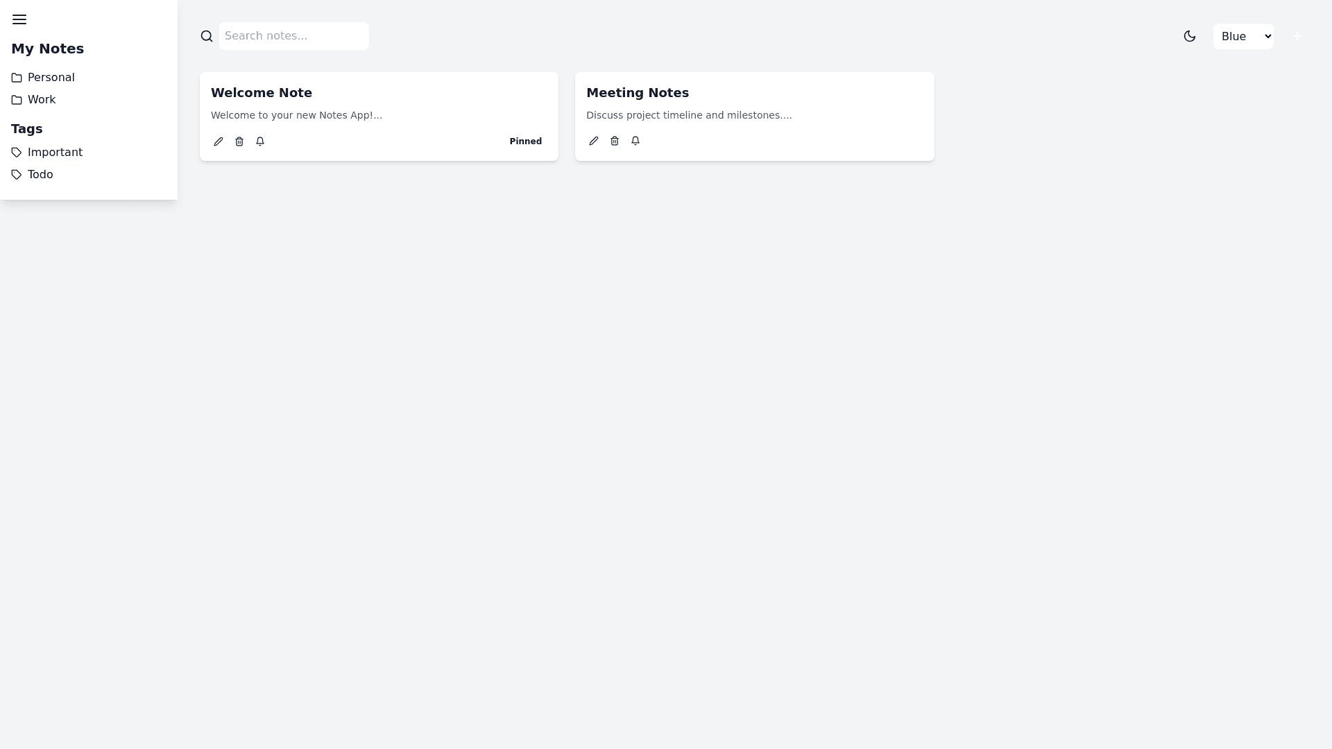Toggle dark mode with moon icon
Viewport: 1332px width, 749px height.
(x=1190, y=36)
